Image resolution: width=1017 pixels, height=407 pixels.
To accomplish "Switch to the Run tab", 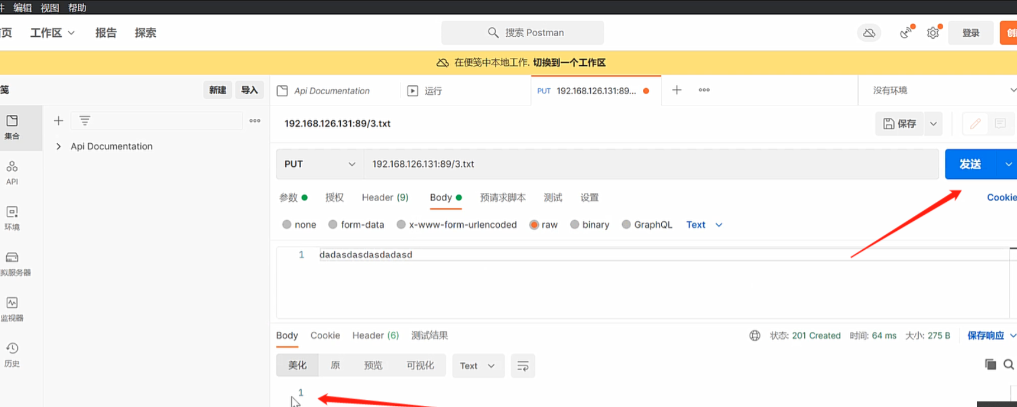I will [x=433, y=90].
